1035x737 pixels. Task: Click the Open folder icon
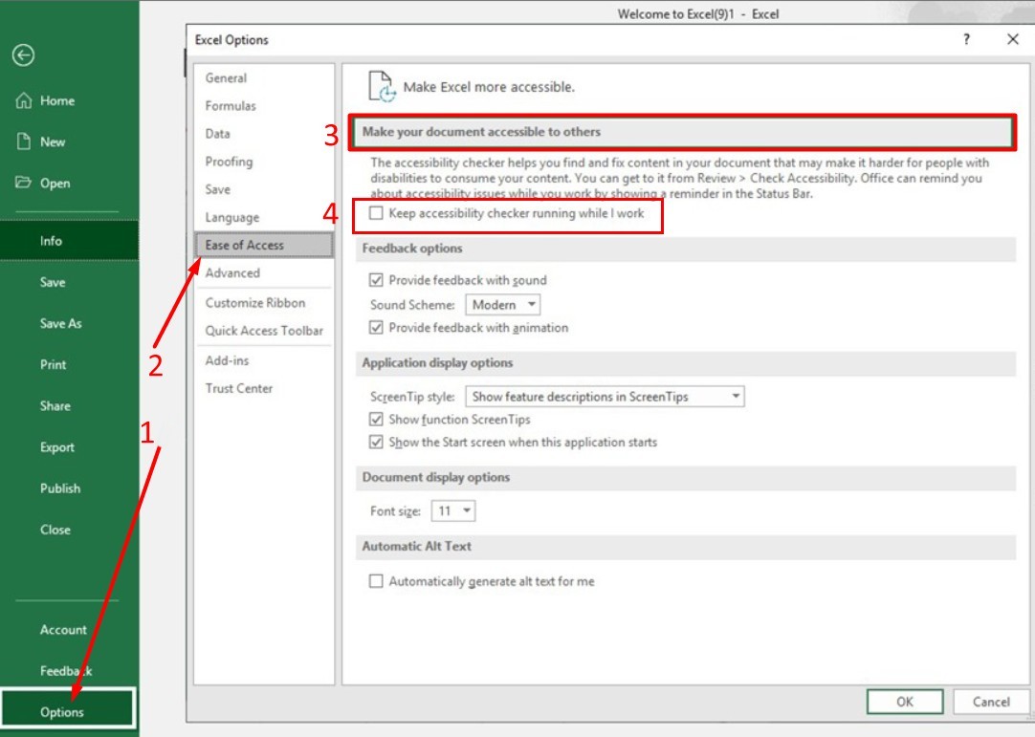[x=23, y=183]
